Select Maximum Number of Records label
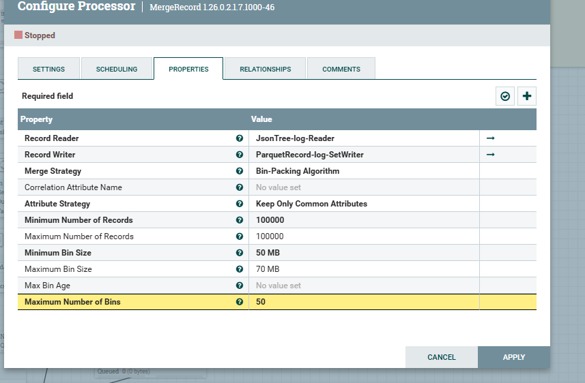Image resolution: width=585 pixels, height=383 pixels. click(79, 236)
